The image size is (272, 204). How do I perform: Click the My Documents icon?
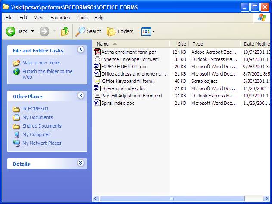pos(16,117)
